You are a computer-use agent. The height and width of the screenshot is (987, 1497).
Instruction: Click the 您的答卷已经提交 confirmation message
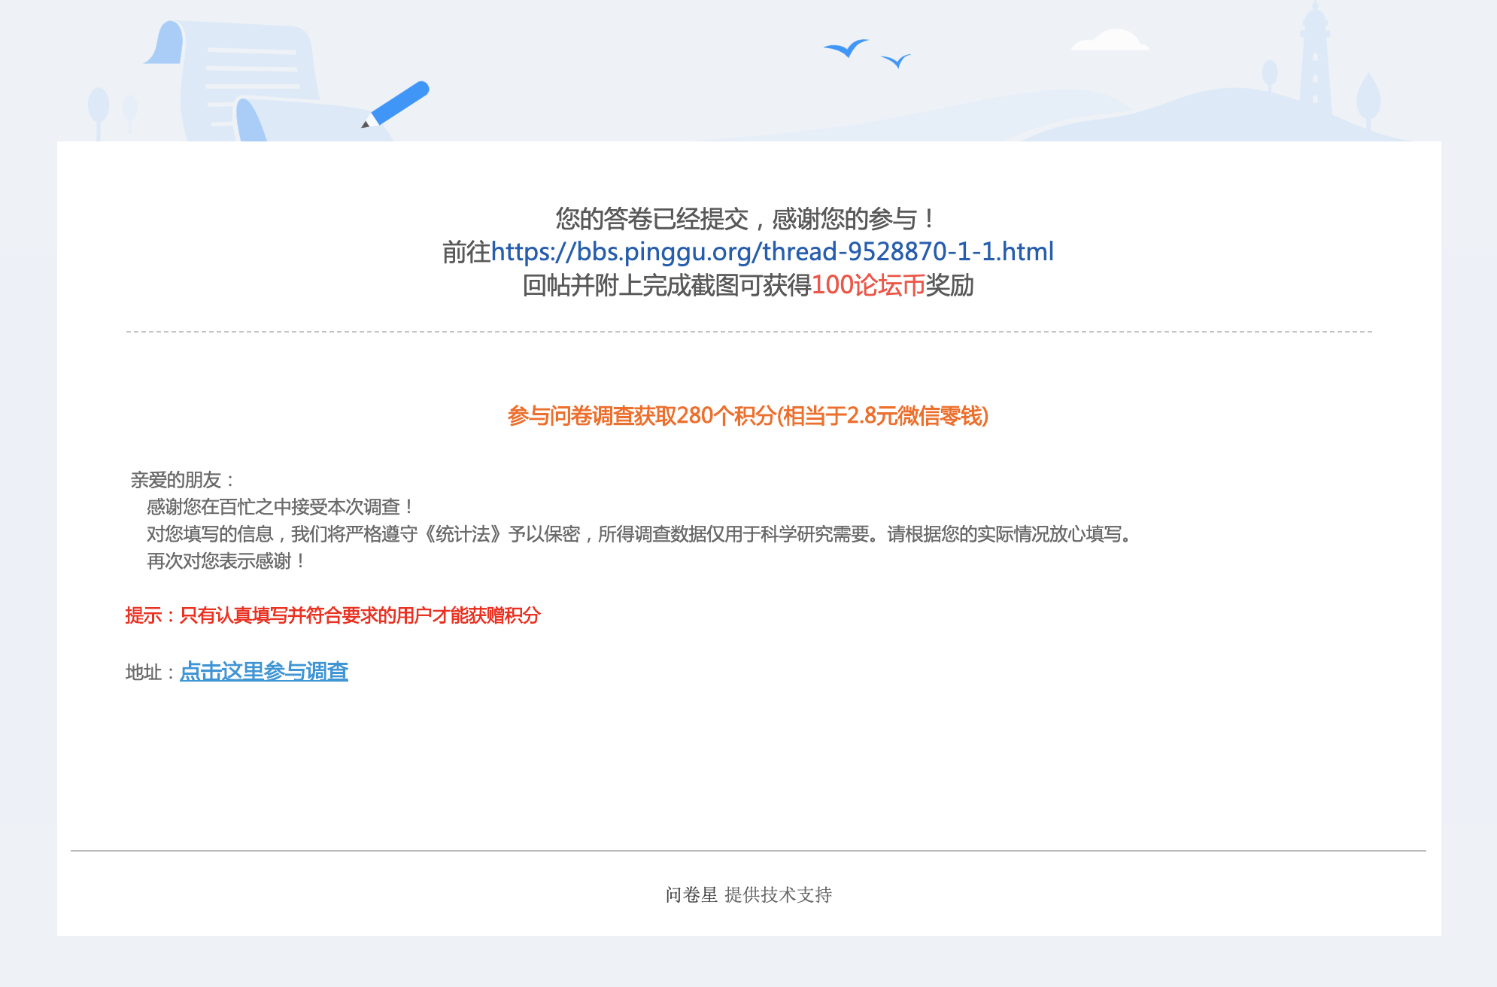coord(745,219)
